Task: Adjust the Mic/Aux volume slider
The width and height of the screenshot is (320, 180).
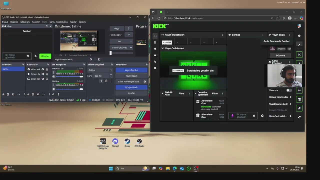Action: 69,89
